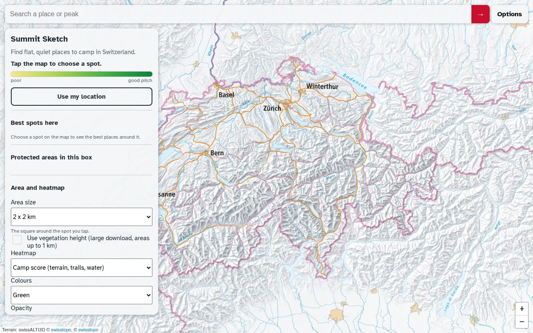533x333 pixels.
Task: Click the Summit Sketch title
Action: [39, 39]
